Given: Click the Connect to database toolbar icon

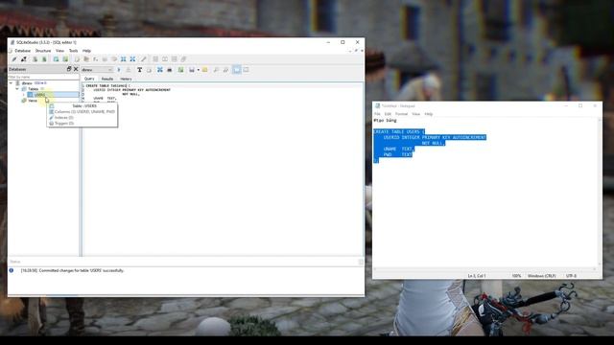Looking at the screenshot, I should [x=14, y=59].
